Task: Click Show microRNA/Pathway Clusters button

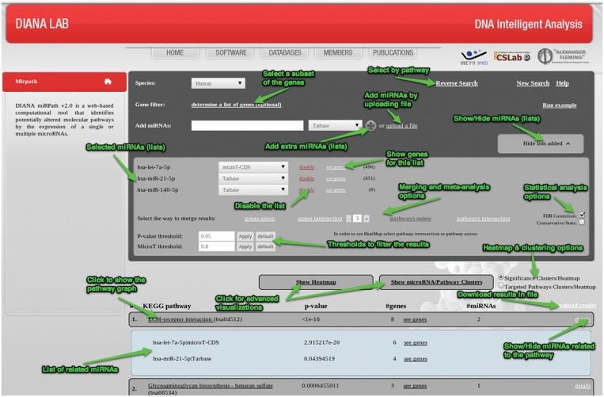Action: pos(436,282)
